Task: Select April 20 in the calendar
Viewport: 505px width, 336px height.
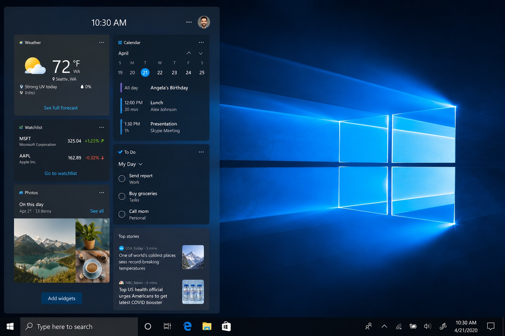Action: [132, 73]
